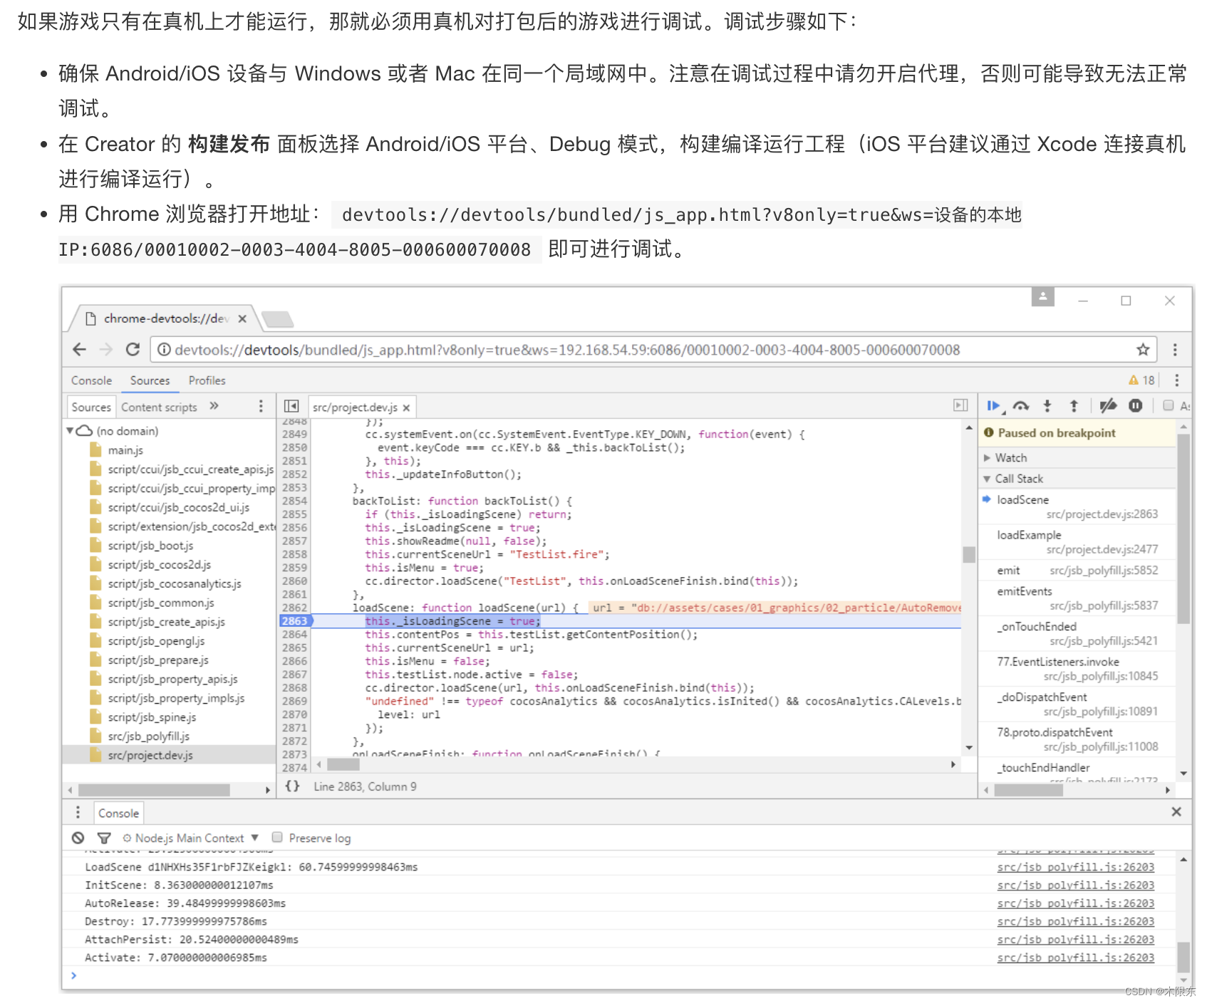Viewport: 1207px width, 1003px height.
Task: Close the console drawer
Action: 1176,811
